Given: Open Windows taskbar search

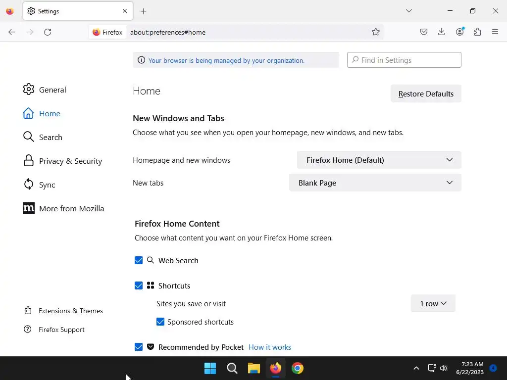Looking at the screenshot, I should [x=232, y=368].
